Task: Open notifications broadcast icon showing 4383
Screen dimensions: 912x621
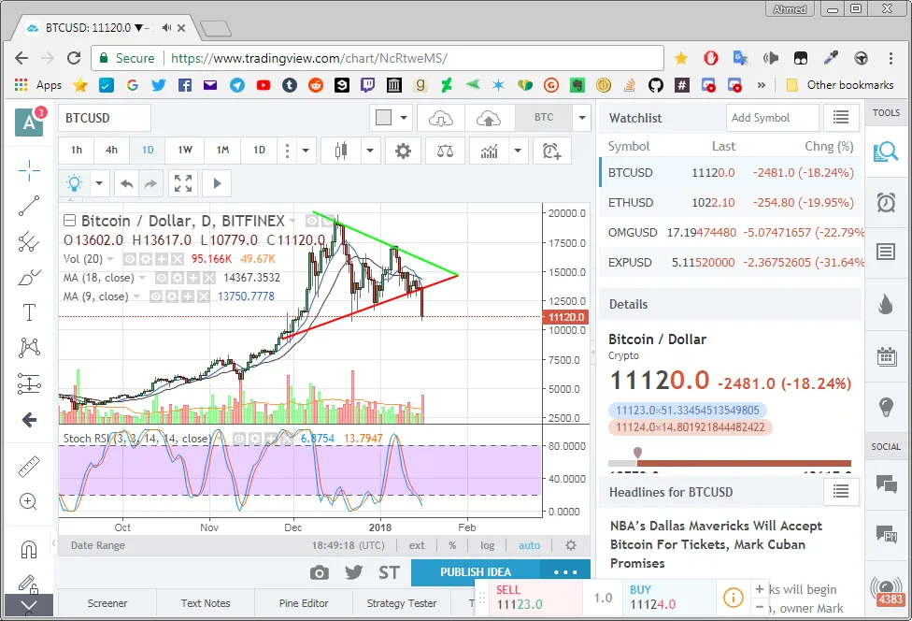Action: [888, 590]
